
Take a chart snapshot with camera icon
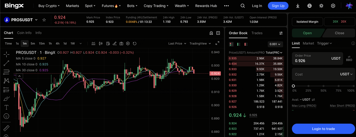(x=121, y=43)
